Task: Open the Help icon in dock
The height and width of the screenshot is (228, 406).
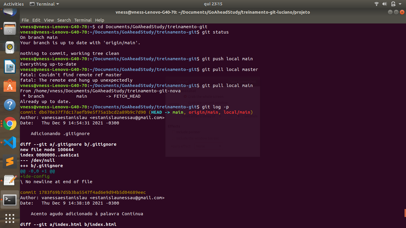Action: point(10,105)
